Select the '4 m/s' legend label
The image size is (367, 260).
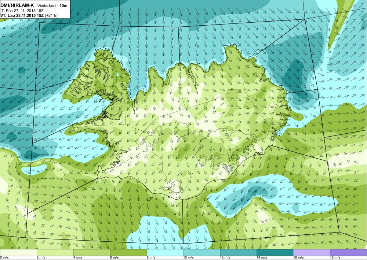(78, 258)
